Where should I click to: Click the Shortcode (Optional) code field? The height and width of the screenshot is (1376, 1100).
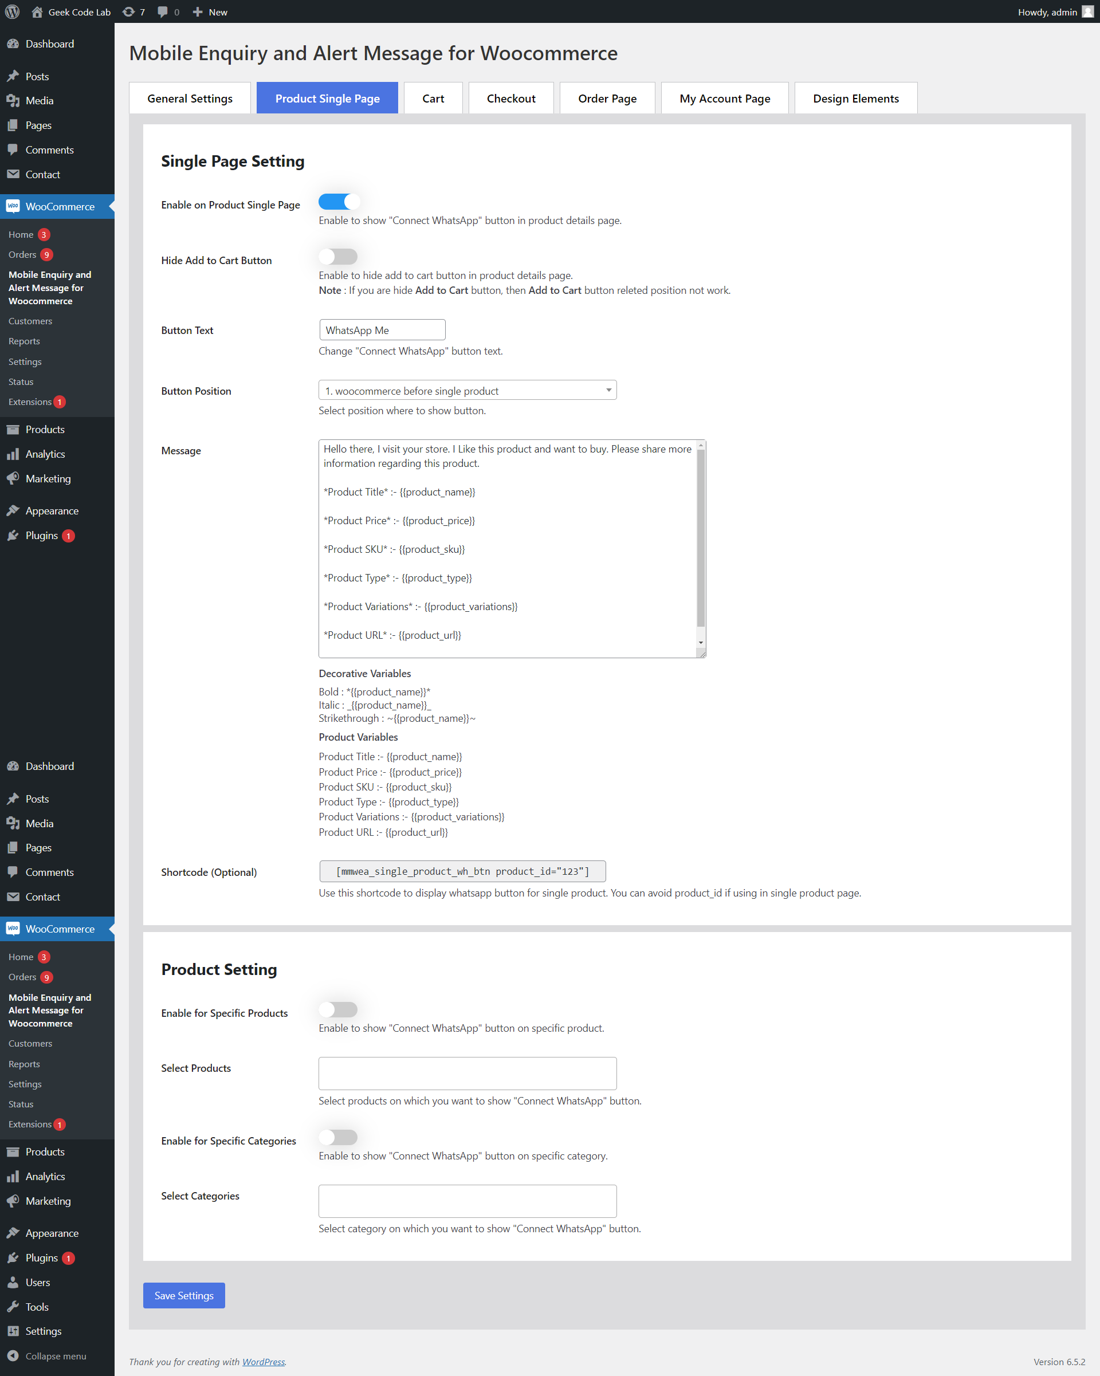[462, 871]
